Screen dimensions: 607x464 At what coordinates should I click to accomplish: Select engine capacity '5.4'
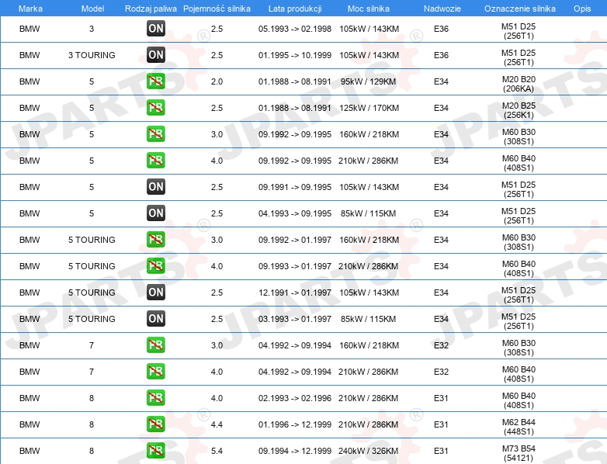pyautogui.click(x=217, y=451)
